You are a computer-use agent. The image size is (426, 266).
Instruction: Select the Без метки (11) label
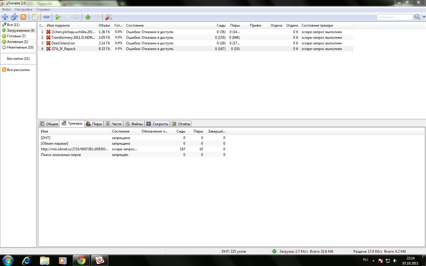click(x=18, y=59)
